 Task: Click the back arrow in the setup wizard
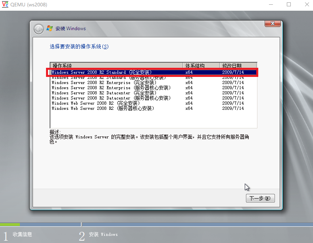click(x=38, y=29)
